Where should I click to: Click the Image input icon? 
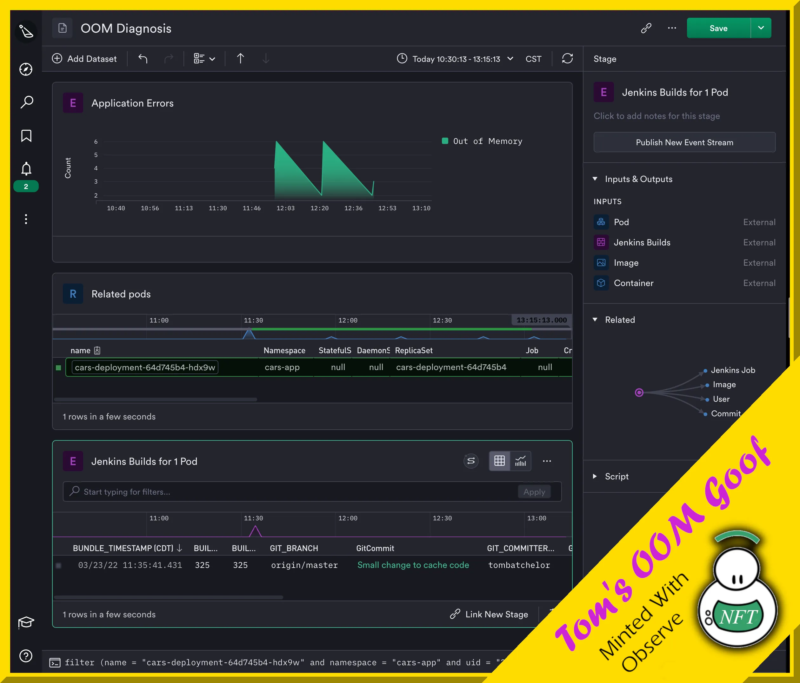point(601,263)
